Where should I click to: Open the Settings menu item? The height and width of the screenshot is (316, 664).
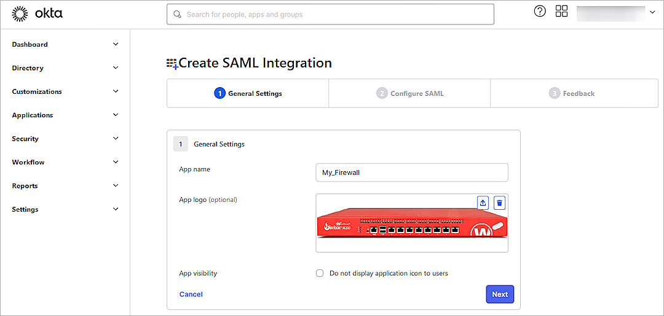[x=25, y=210]
